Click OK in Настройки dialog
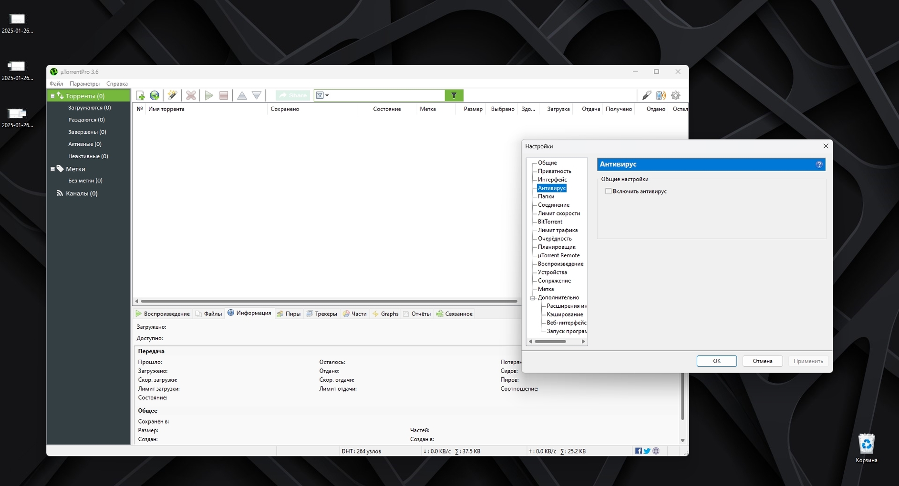Image resolution: width=899 pixels, height=486 pixels. [716, 361]
